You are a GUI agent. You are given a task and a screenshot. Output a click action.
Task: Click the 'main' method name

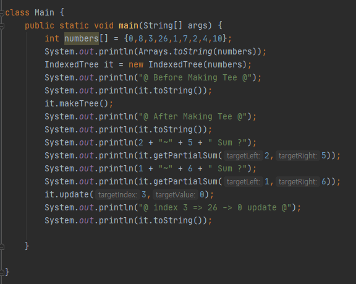coord(129,25)
